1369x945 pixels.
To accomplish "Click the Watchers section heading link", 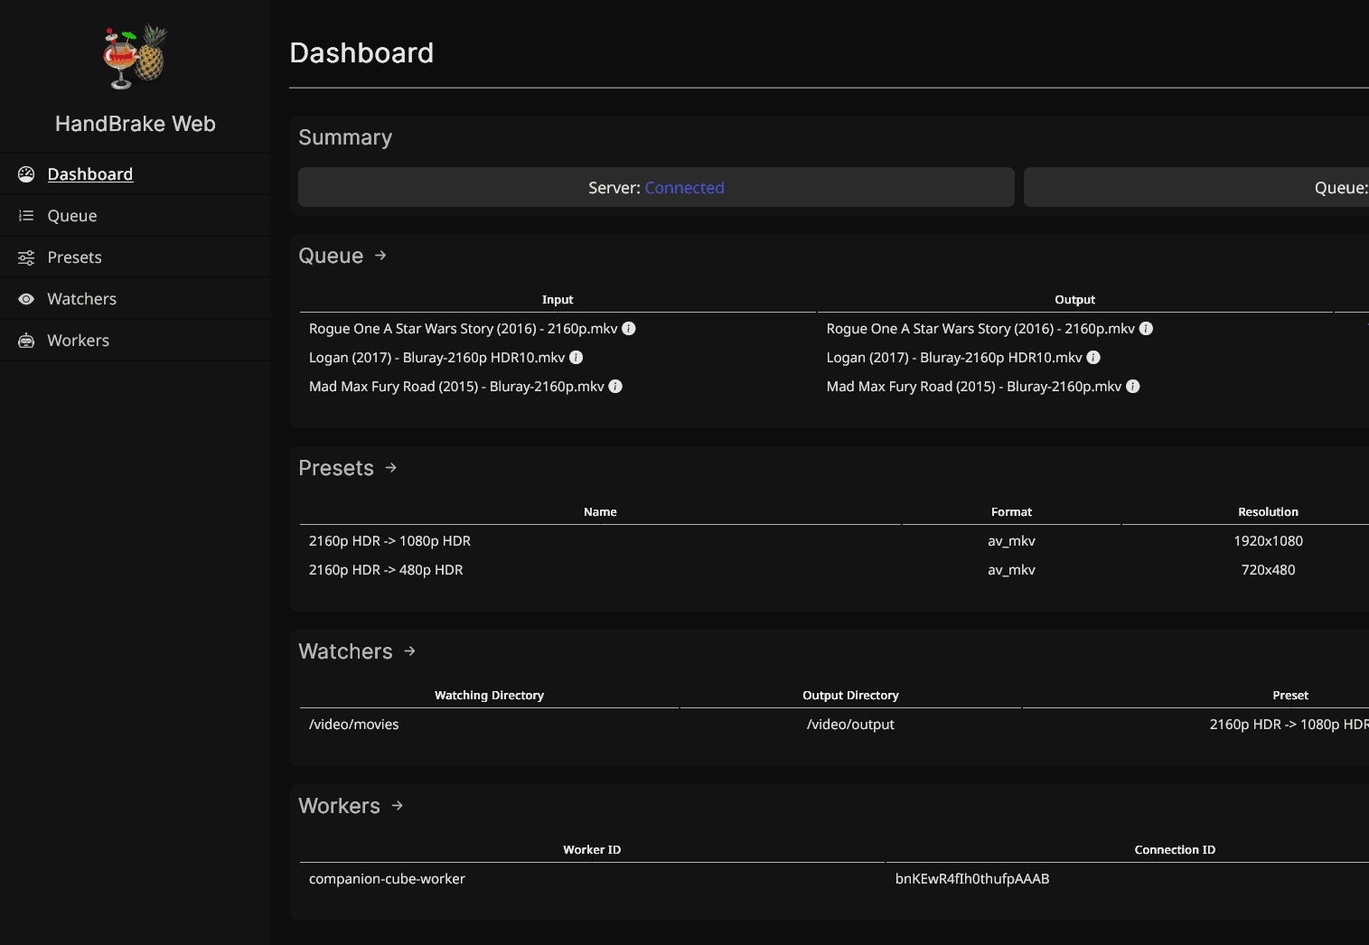I will [x=345, y=651].
